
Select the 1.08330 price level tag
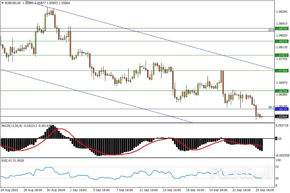click(282, 41)
